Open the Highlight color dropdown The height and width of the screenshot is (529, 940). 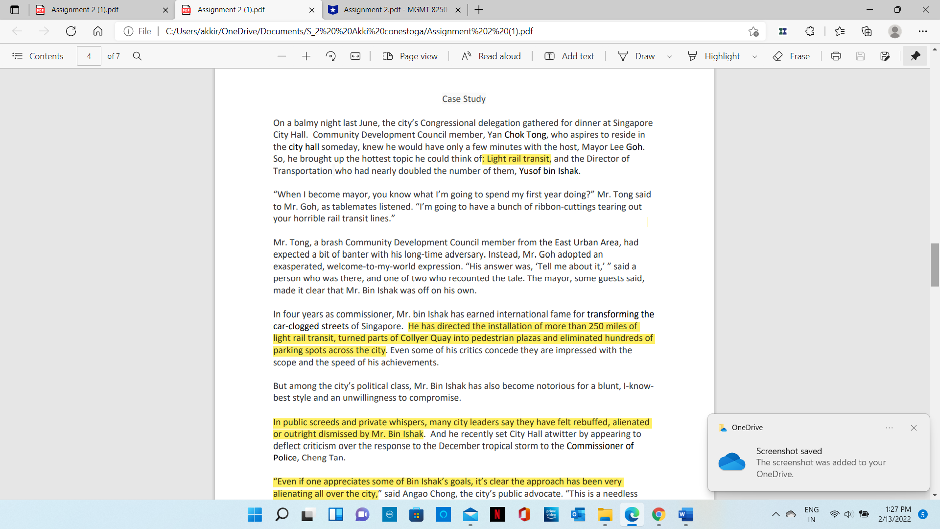(x=754, y=56)
